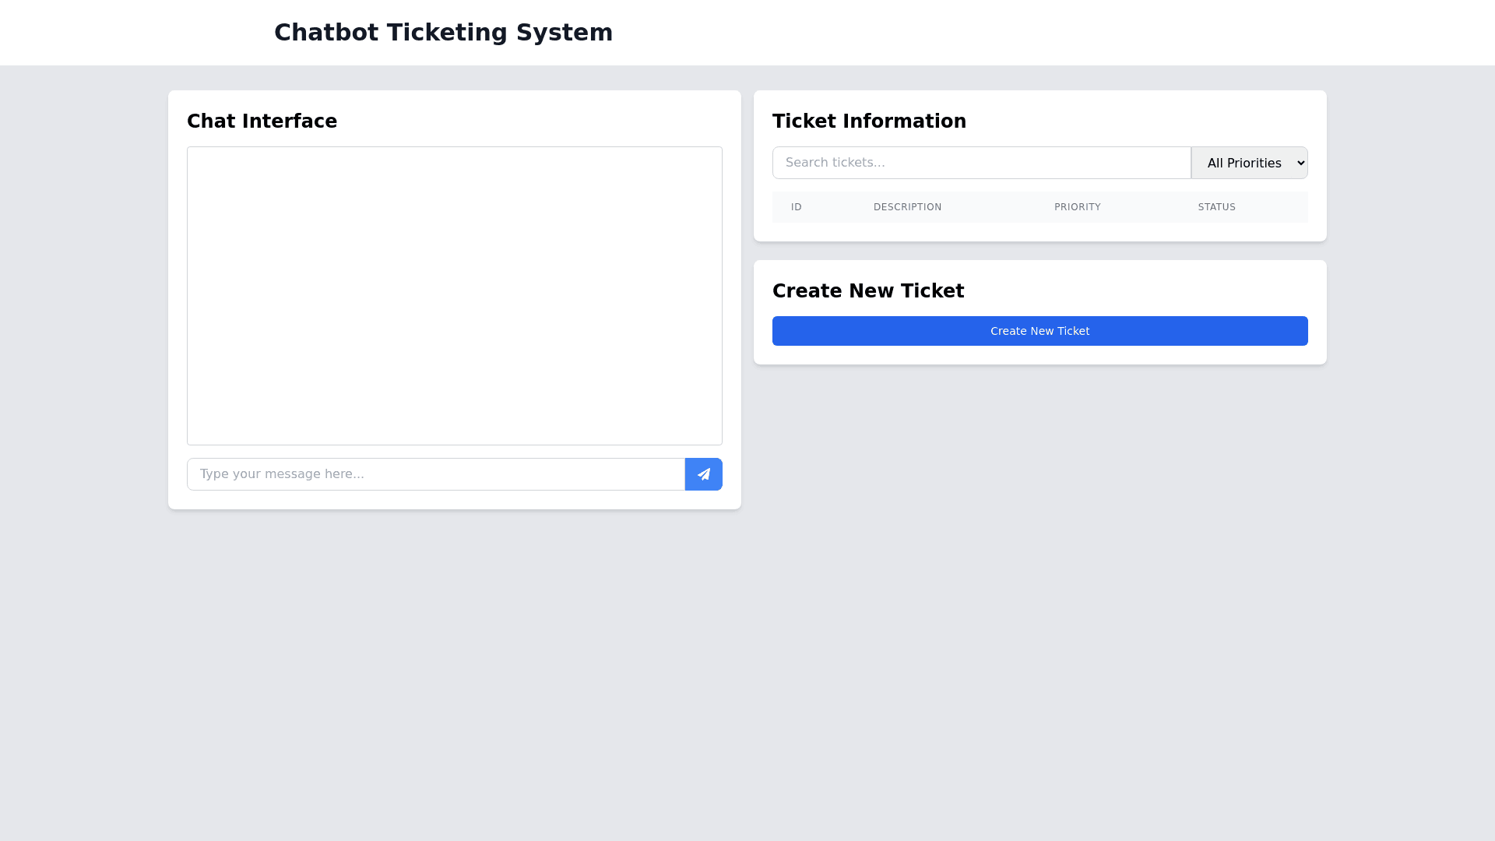
Task: Click the ID column header
Action: [x=796, y=207]
